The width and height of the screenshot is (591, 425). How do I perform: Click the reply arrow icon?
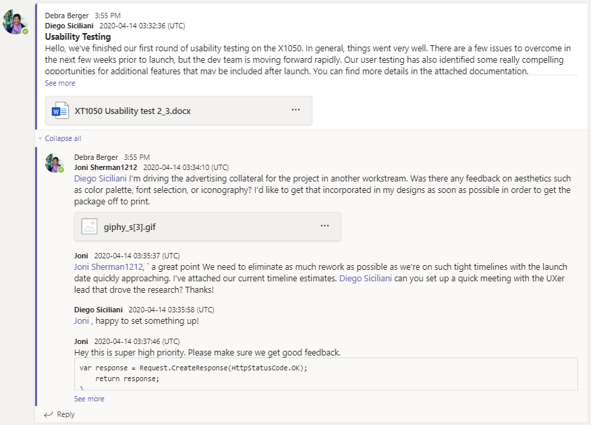pyautogui.click(x=49, y=414)
